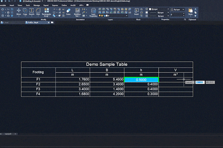Select the highlighted 0.5000 table cell

141,80
